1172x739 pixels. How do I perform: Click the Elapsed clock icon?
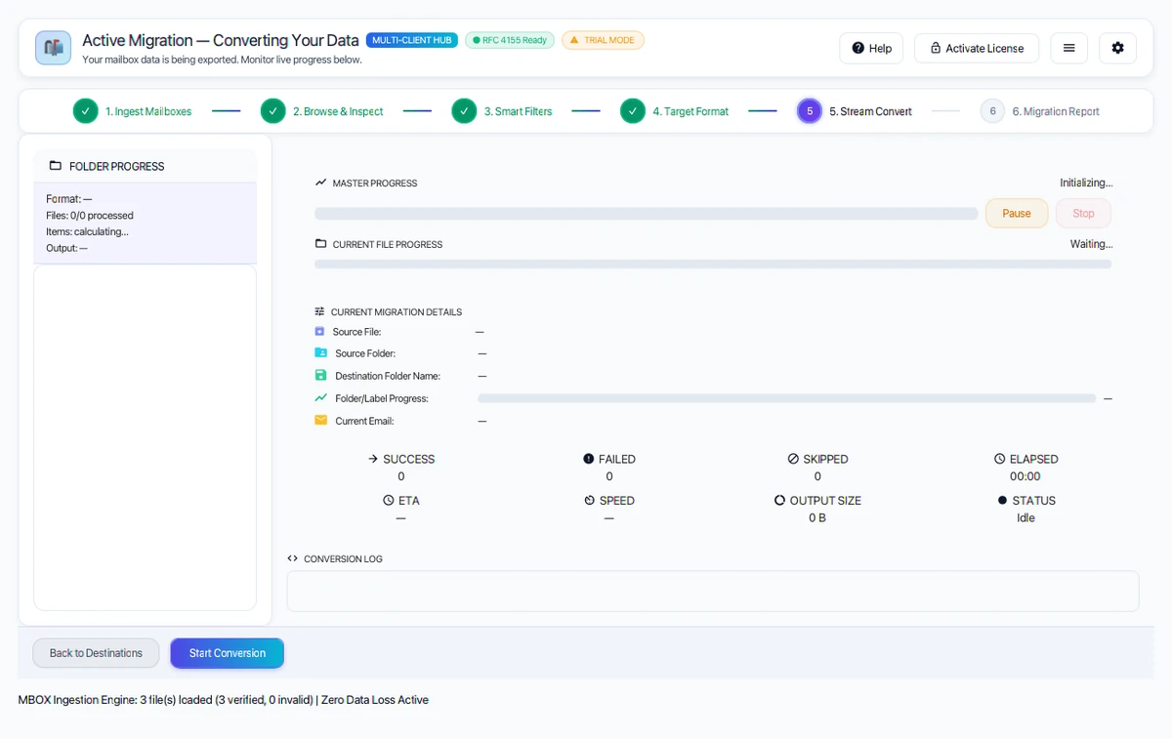[999, 459]
